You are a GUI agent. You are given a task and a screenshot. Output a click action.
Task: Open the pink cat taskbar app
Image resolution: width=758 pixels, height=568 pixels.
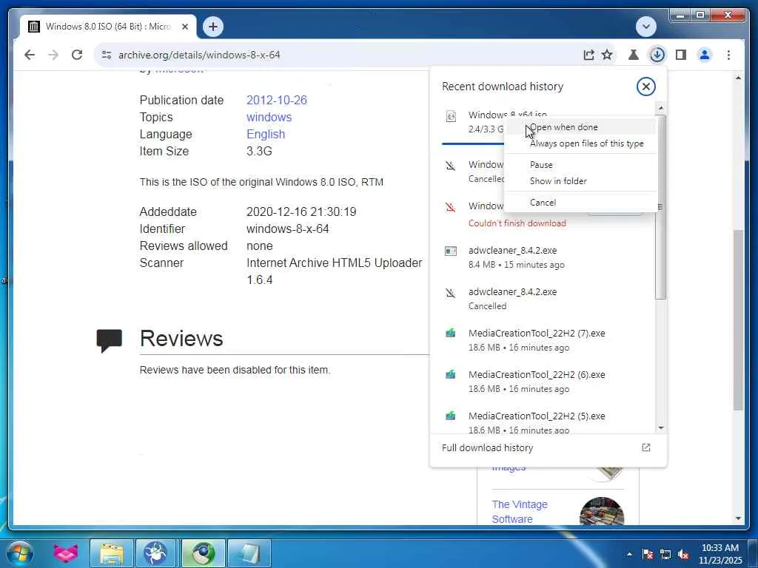tap(66, 553)
